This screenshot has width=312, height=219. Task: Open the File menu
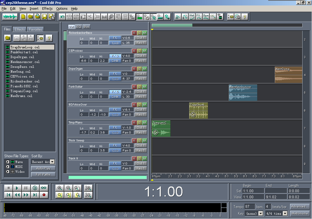point(4,9)
